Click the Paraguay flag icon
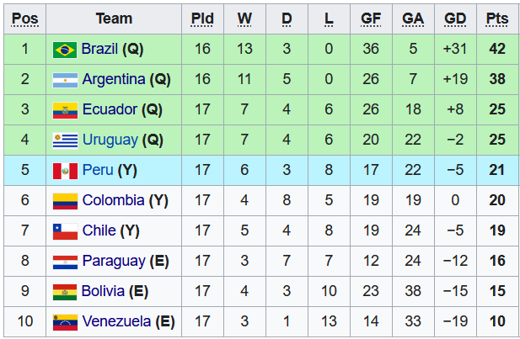520x339 pixels. click(64, 262)
